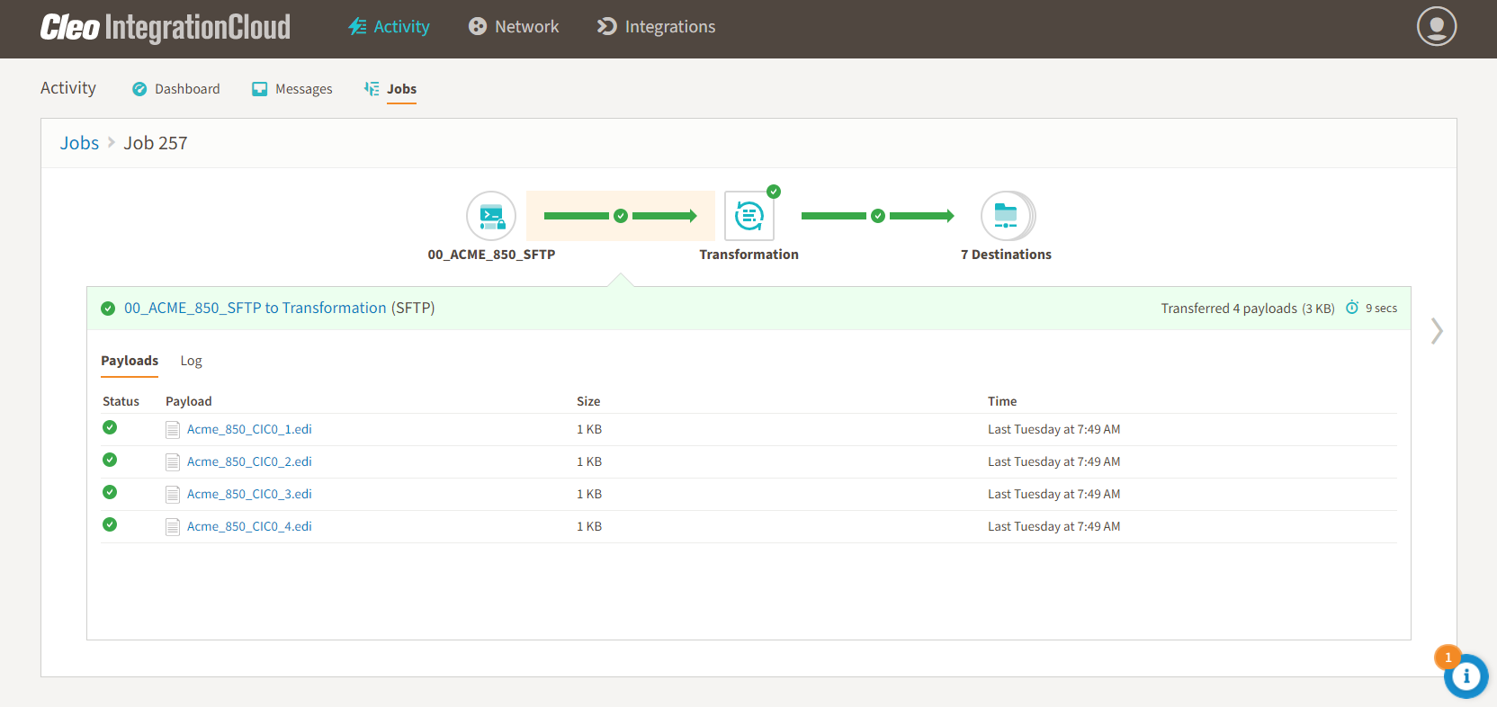Open the 7 Destinations folder icon
1497x707 pixels.
point(1007,216)
